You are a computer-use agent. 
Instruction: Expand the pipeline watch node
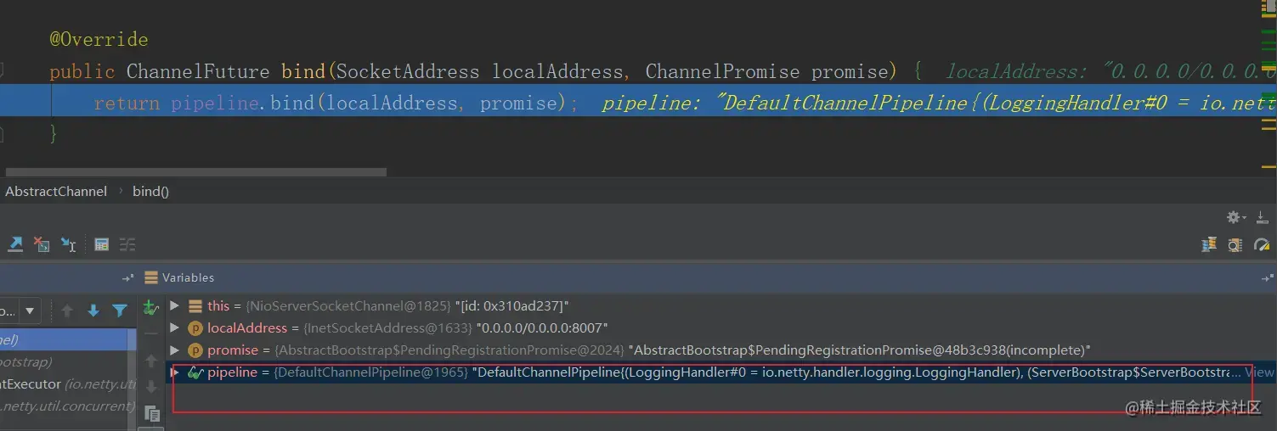click(x=174, y=372)
